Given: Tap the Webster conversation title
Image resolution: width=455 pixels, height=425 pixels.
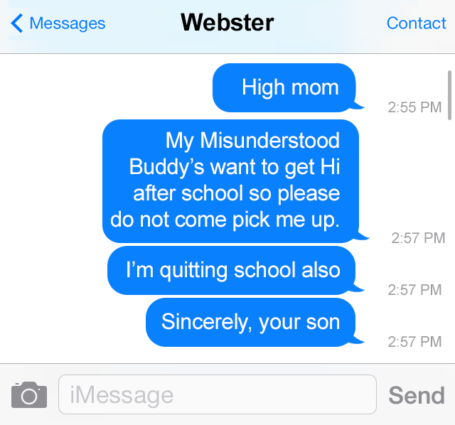Looking at the screenshot, I should [x=227, y=23].
